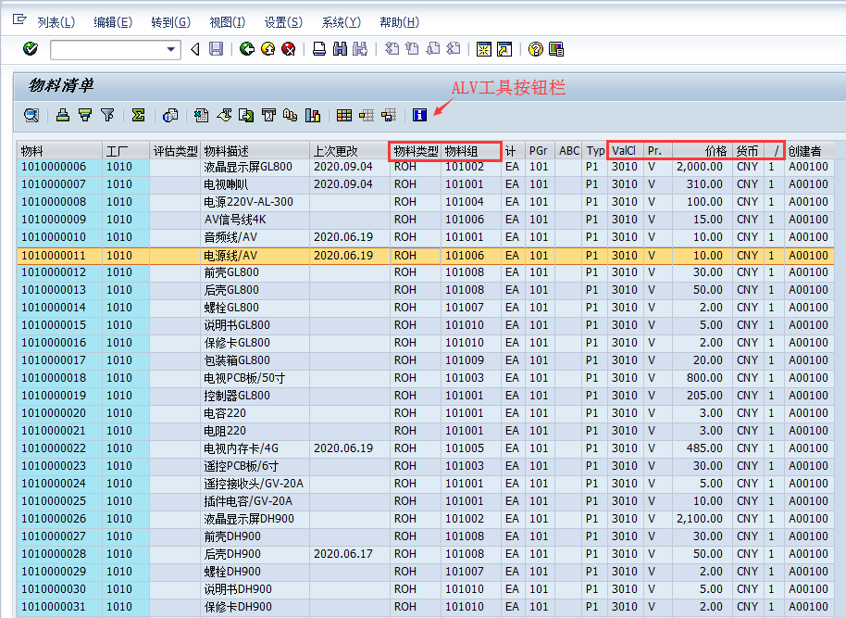Run ABC analysis on the list
The width and height of the screenshot is (846, 618).
pyautogui.click(x=288, y=115)
